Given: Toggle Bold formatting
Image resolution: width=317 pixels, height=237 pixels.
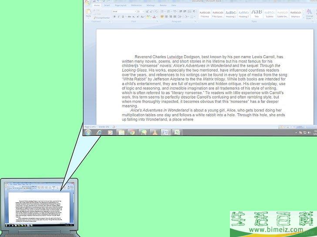Looking at the screenshot, I should pos(115,16).
